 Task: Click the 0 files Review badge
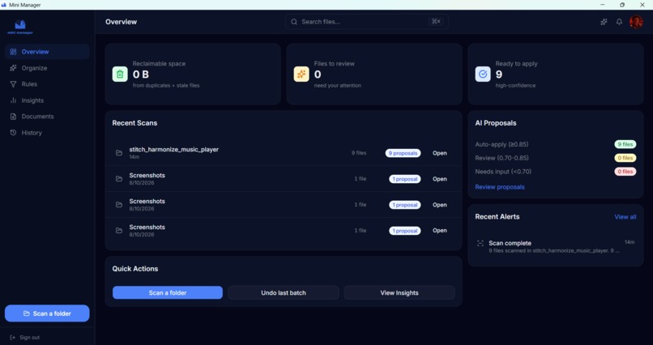[x=625, y=158]
